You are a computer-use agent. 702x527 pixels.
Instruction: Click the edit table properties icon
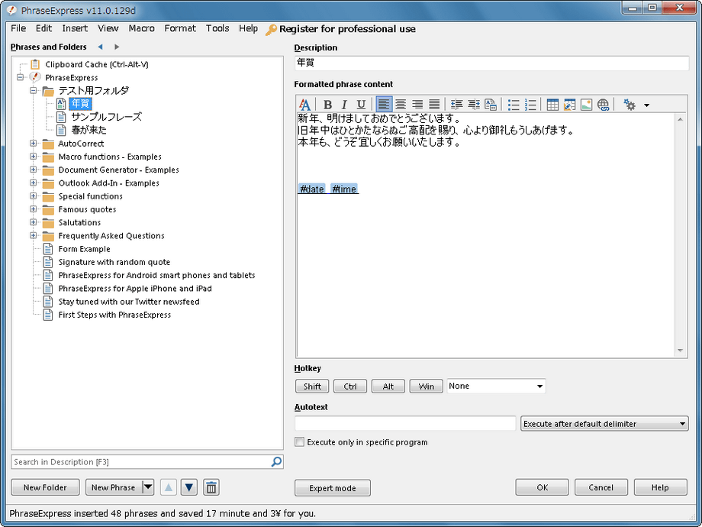569,105
